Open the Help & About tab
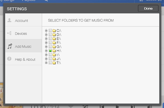 click(x=23, y=59)
